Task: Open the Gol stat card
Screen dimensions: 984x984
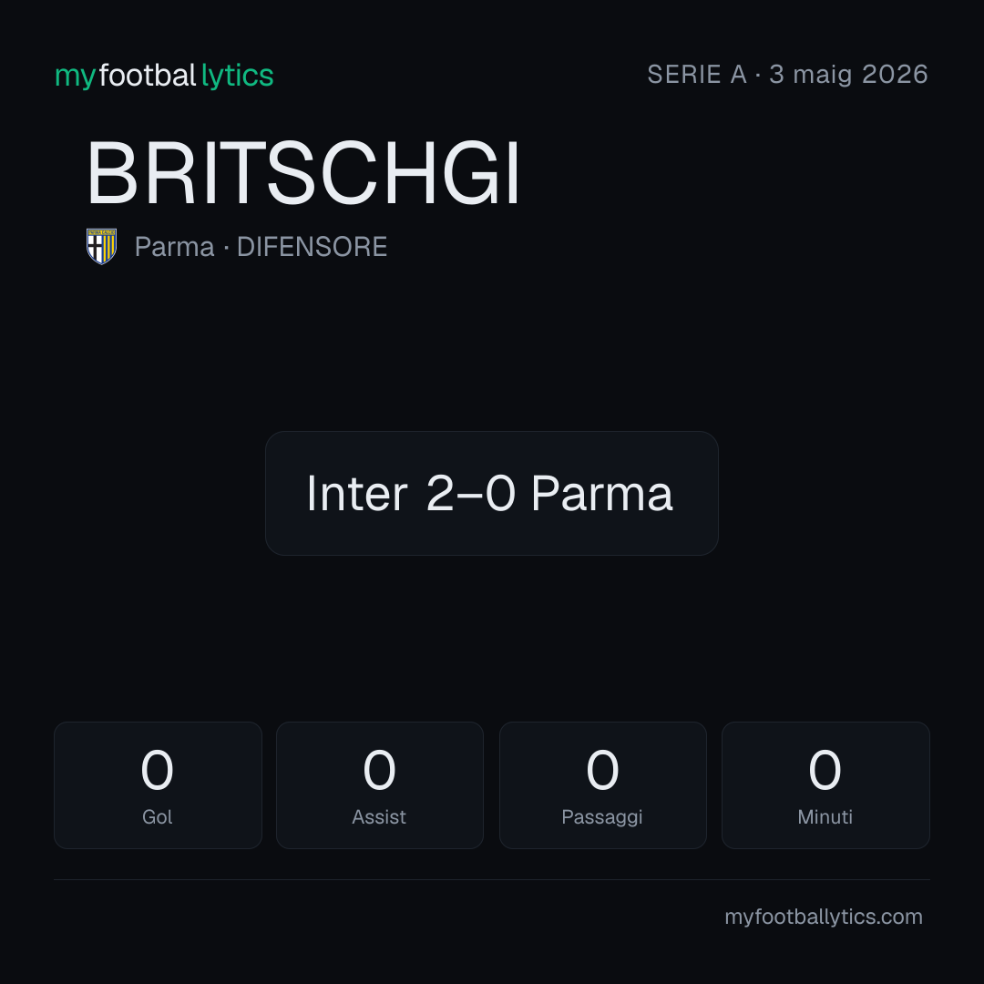Action: pos(158,785)
